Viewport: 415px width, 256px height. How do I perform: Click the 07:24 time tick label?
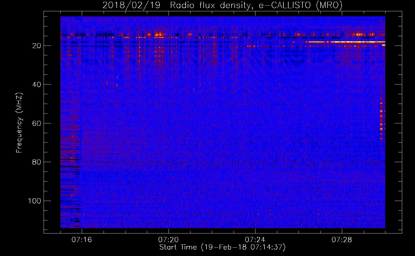click(255, 240)
